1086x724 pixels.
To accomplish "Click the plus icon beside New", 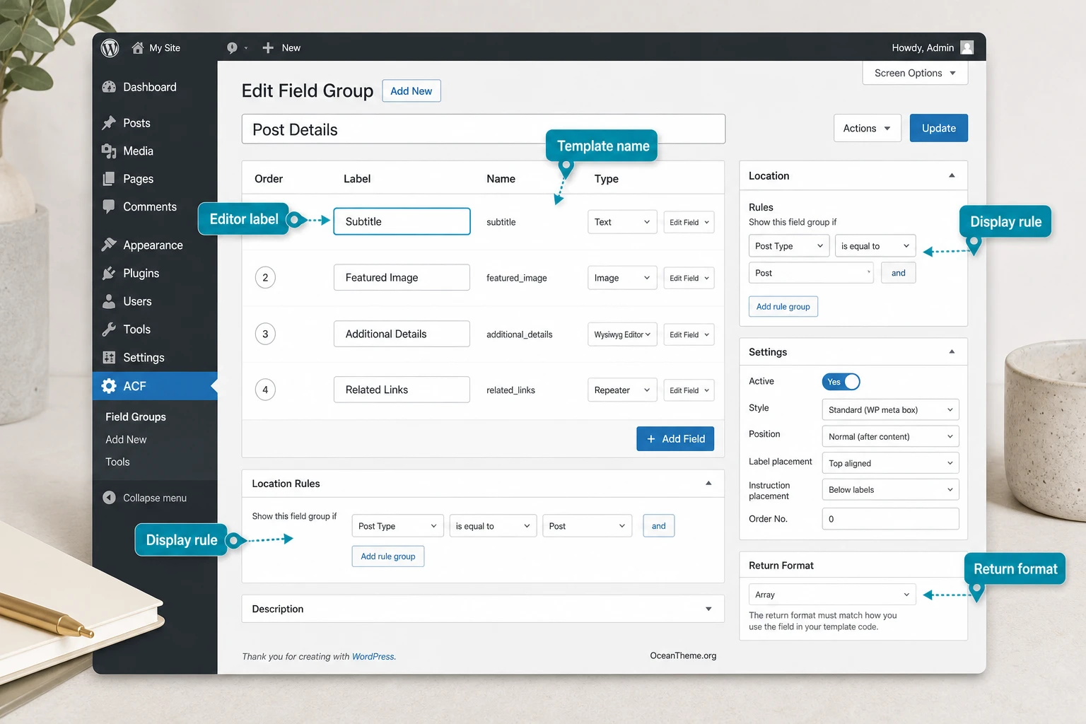I will click(x=268, y=48).
